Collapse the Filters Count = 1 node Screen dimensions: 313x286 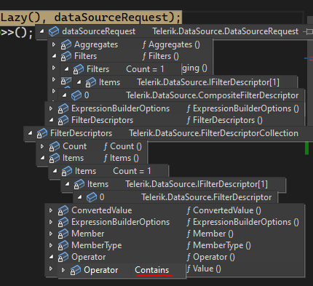[67, 69]
